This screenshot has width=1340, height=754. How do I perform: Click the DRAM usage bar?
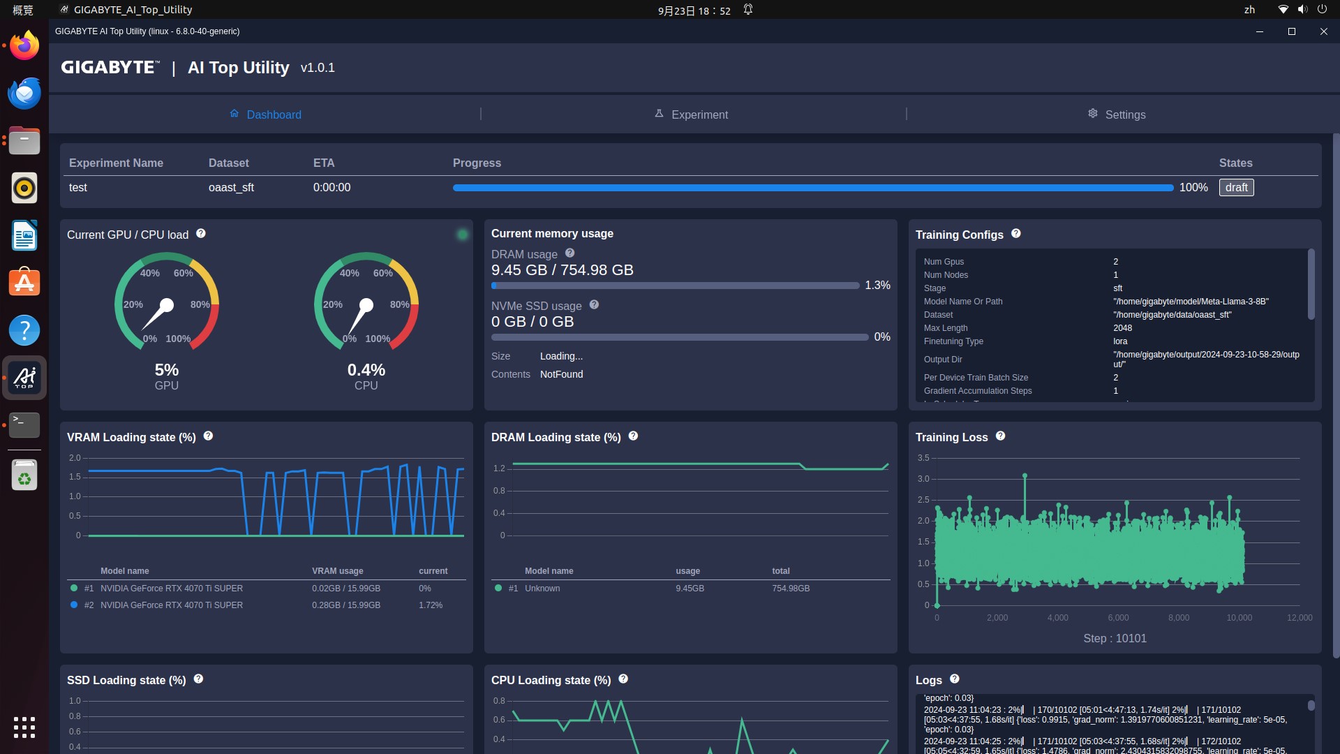click(675, 286)
